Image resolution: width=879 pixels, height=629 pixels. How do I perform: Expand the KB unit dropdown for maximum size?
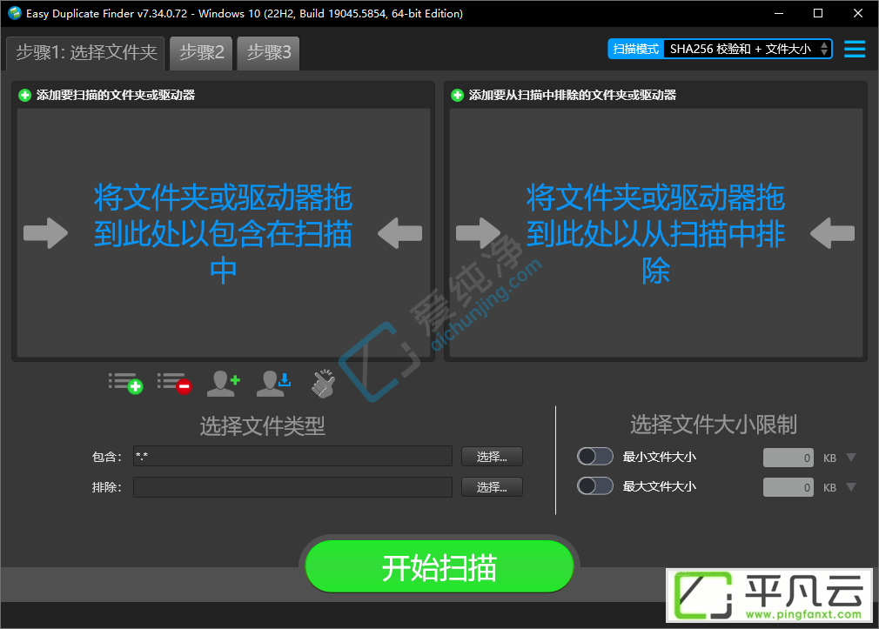851,486
